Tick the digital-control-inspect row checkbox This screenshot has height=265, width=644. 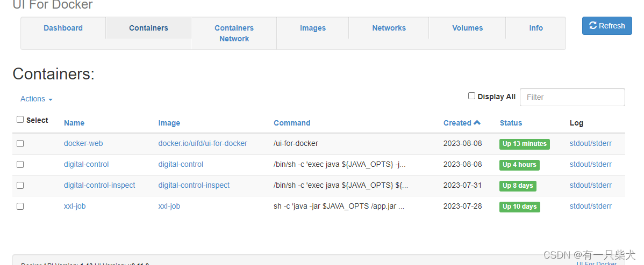20,185
